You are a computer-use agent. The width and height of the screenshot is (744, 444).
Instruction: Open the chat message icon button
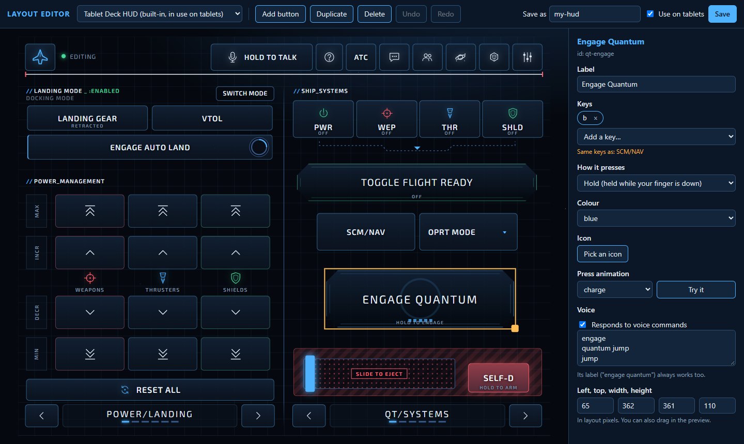(394, 57)
